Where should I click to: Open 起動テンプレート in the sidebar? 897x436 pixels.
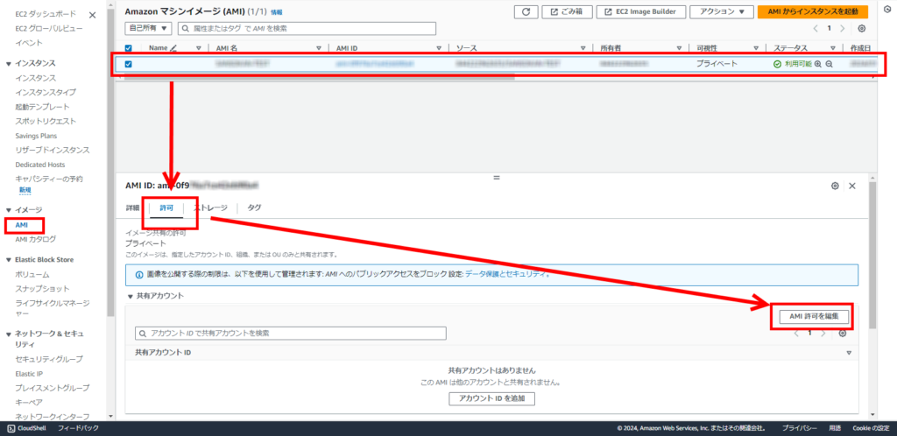pos(42,107)
